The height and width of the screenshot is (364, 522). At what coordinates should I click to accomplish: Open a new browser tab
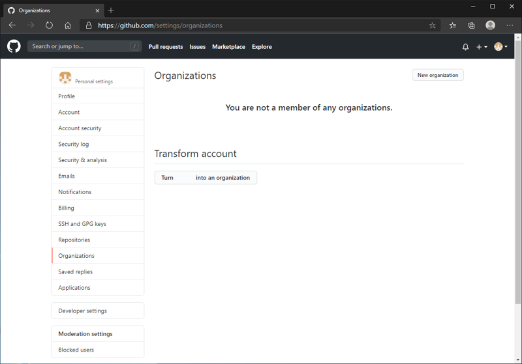pos(111,10)
